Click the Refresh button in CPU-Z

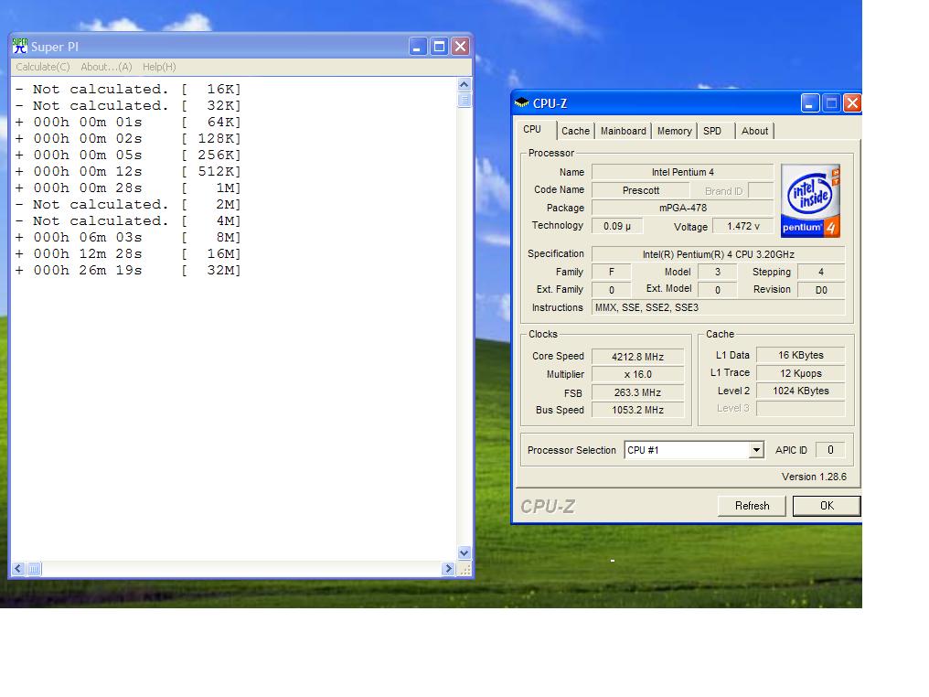[x=752, y=506]
